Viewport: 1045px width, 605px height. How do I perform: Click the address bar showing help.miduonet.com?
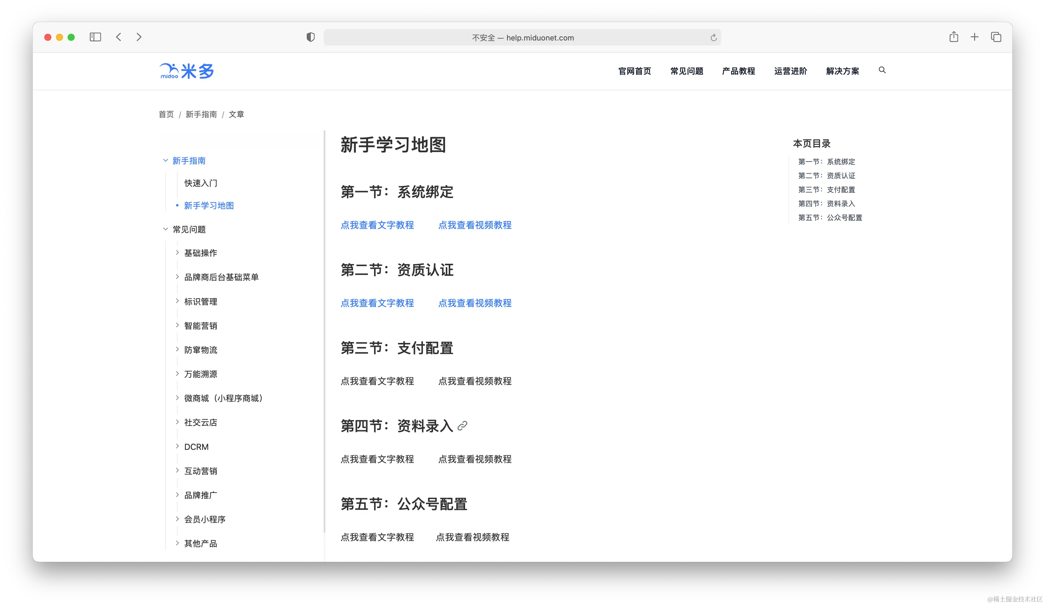[x=522, y=38]
